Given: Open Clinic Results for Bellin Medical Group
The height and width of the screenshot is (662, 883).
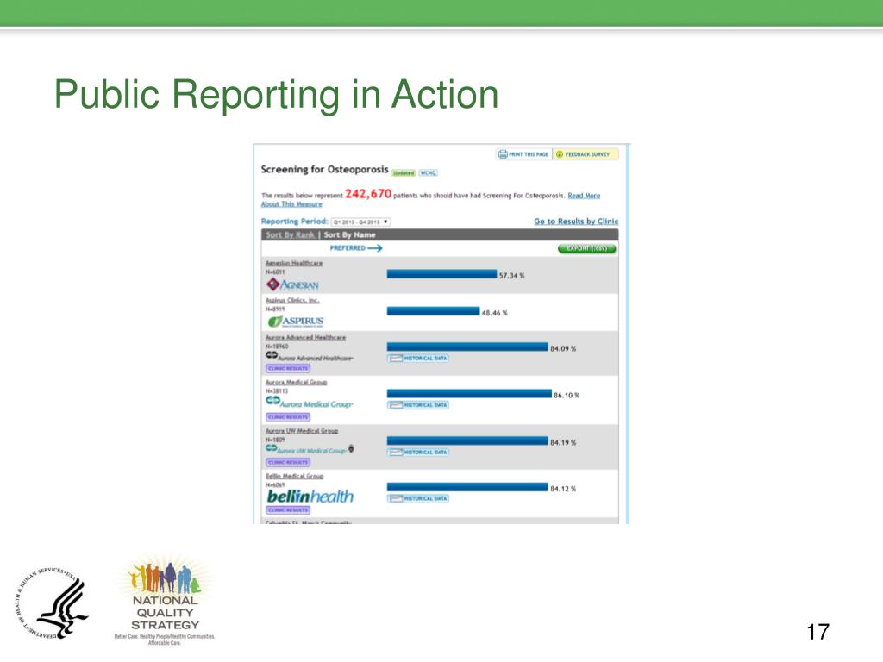Looking at the screenshot, I should click(288, 510).
